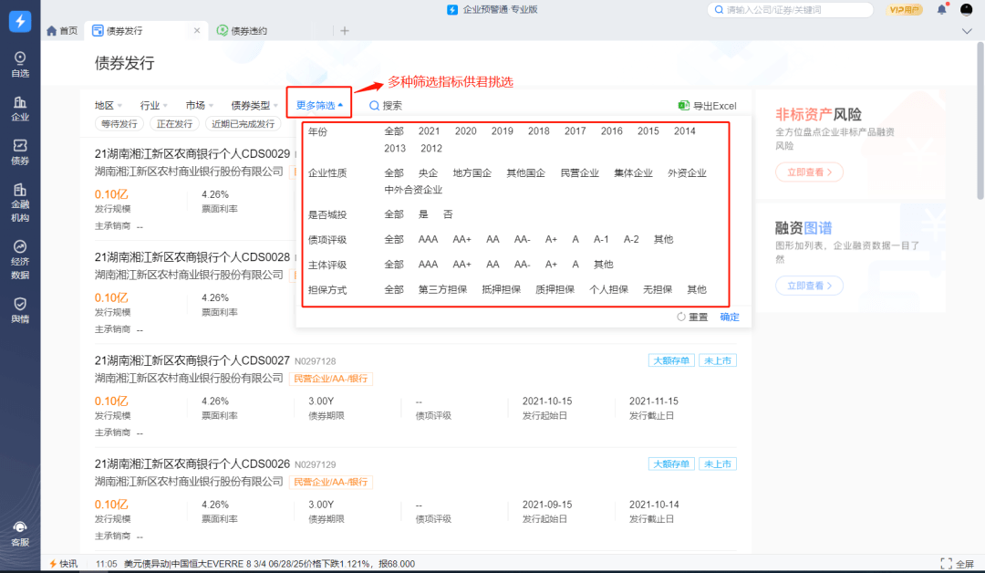Open bond 21湘南湘江新区农商银行个人CDS0027
The width and height of the screenshot is (985, 573).
(x=192, y=360)
